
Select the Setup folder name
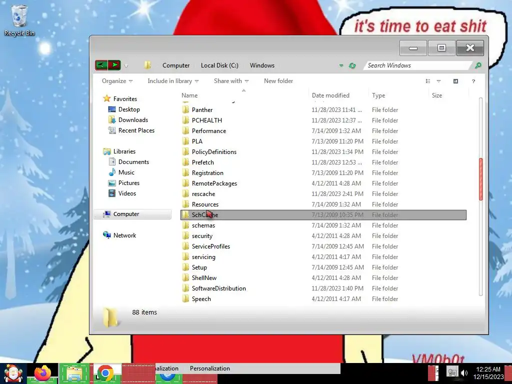(x=199, y=267)
